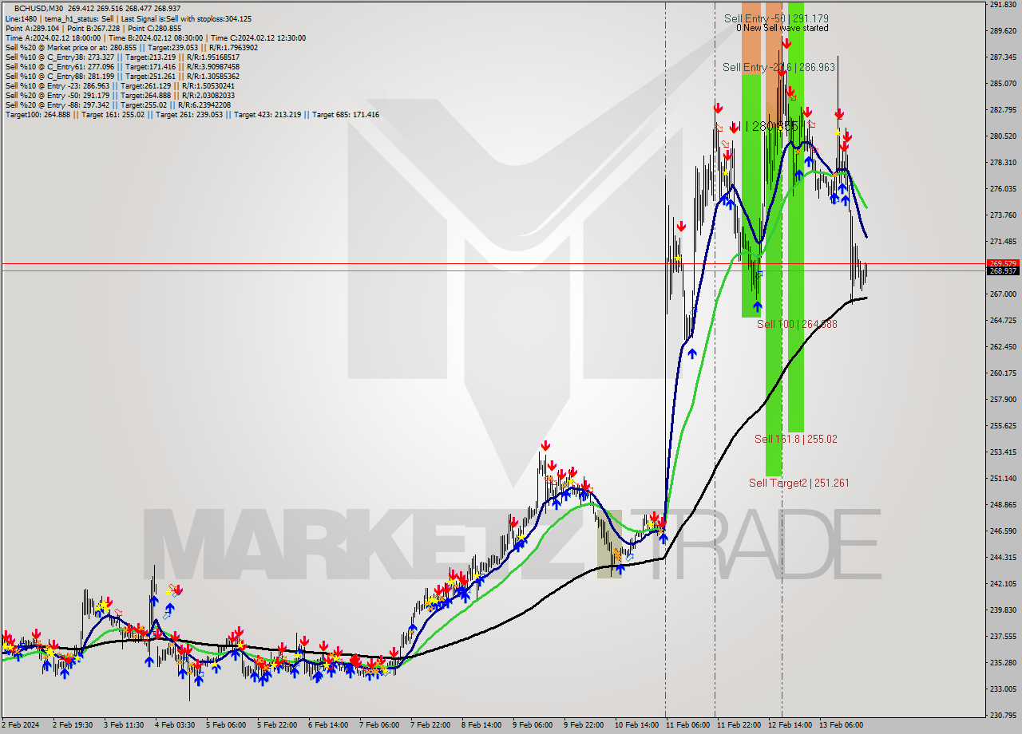Select the 'Sell Entry -50 | 291.179' label
Image resolution: width=1022 pixels, height=734 pixels.
click(x=776, y=18)
